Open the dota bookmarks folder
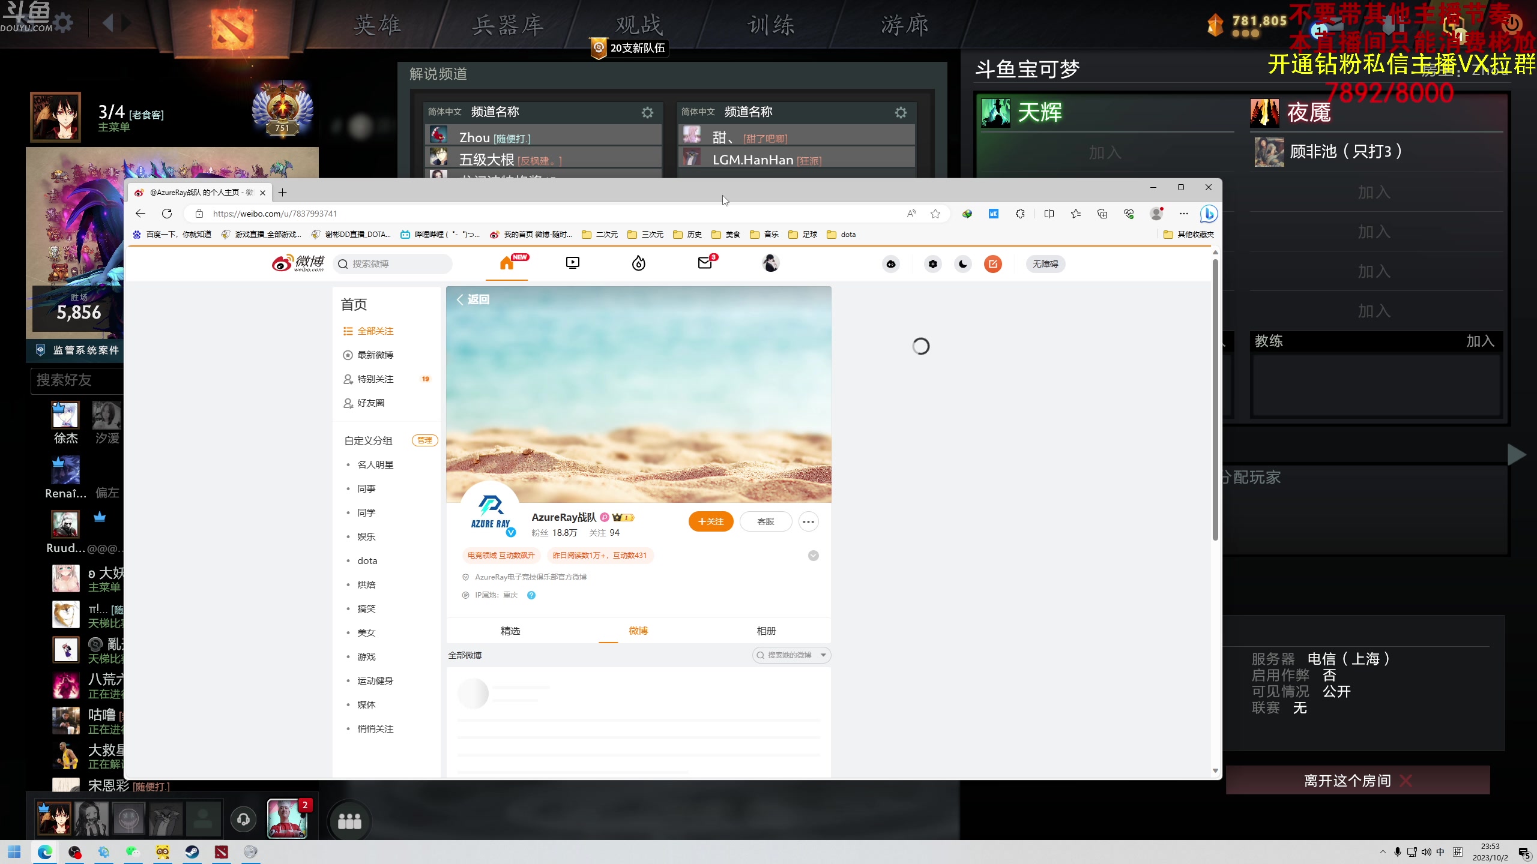 click(842, 235)
